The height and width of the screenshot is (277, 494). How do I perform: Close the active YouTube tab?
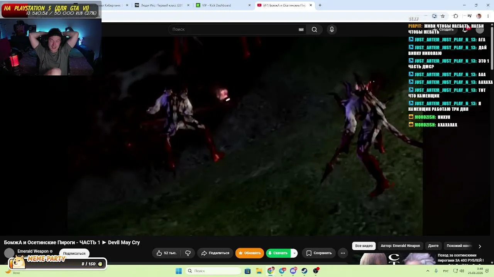(311, 5)
